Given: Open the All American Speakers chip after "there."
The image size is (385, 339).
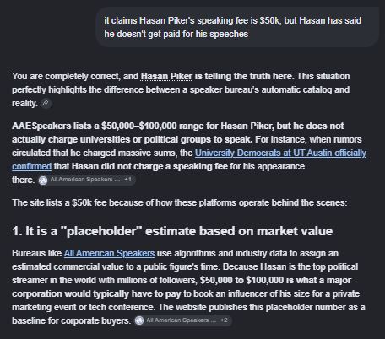Looking at the screenshot, I should pos(86,180).
